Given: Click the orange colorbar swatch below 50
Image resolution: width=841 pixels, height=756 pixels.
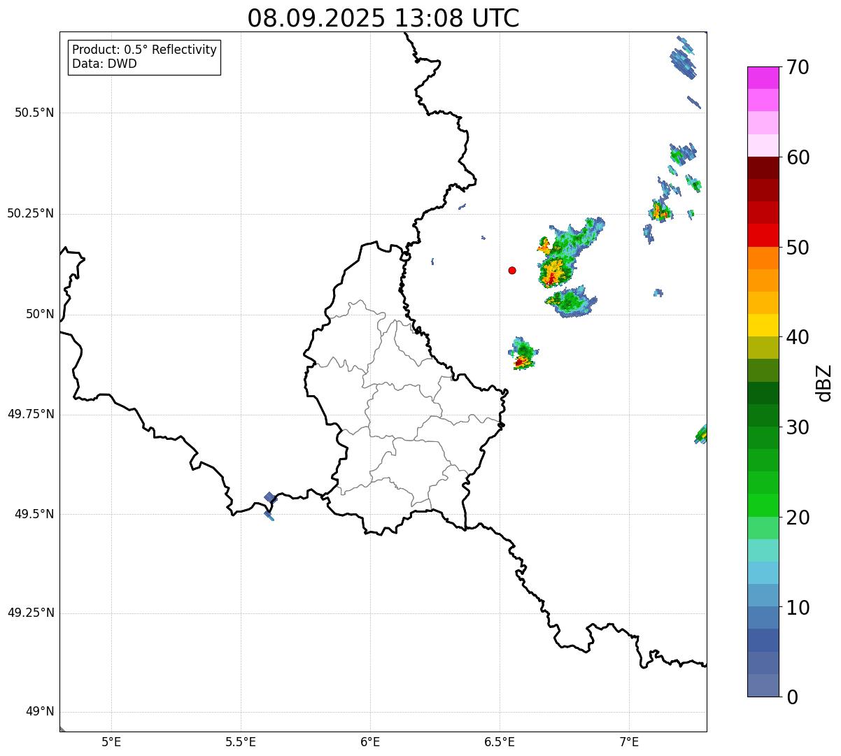Looking at the screenshot, I should pos(763,258).
